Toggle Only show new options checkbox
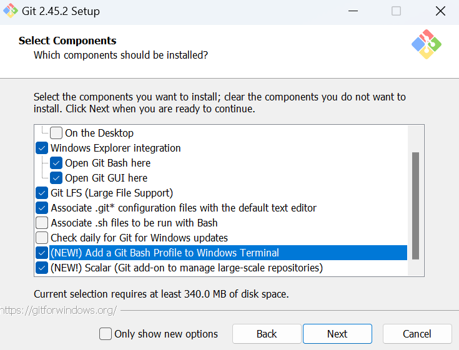This screenshot has width=459, height=350. [x=106, y=334]
